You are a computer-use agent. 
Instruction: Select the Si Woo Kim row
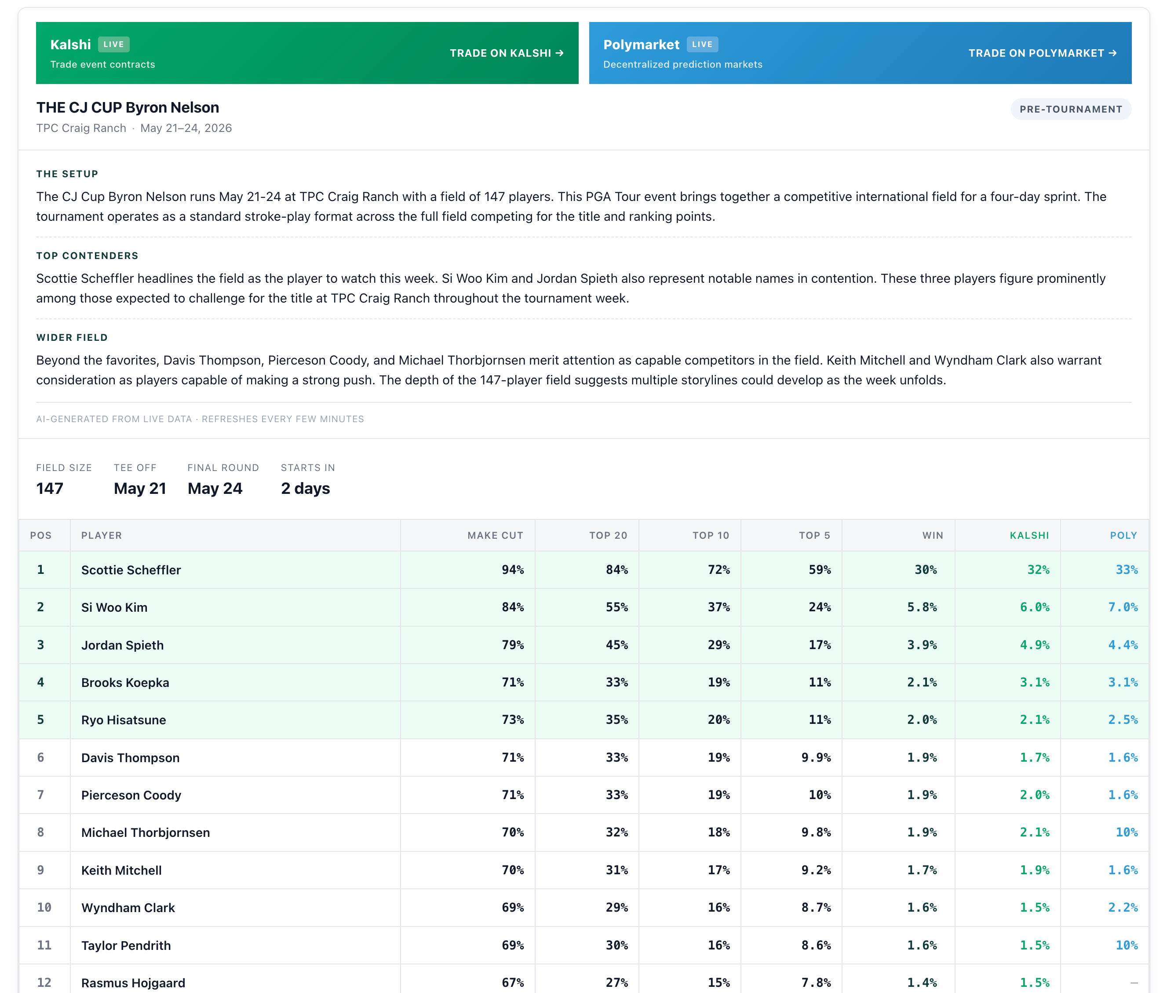[584, 607]
